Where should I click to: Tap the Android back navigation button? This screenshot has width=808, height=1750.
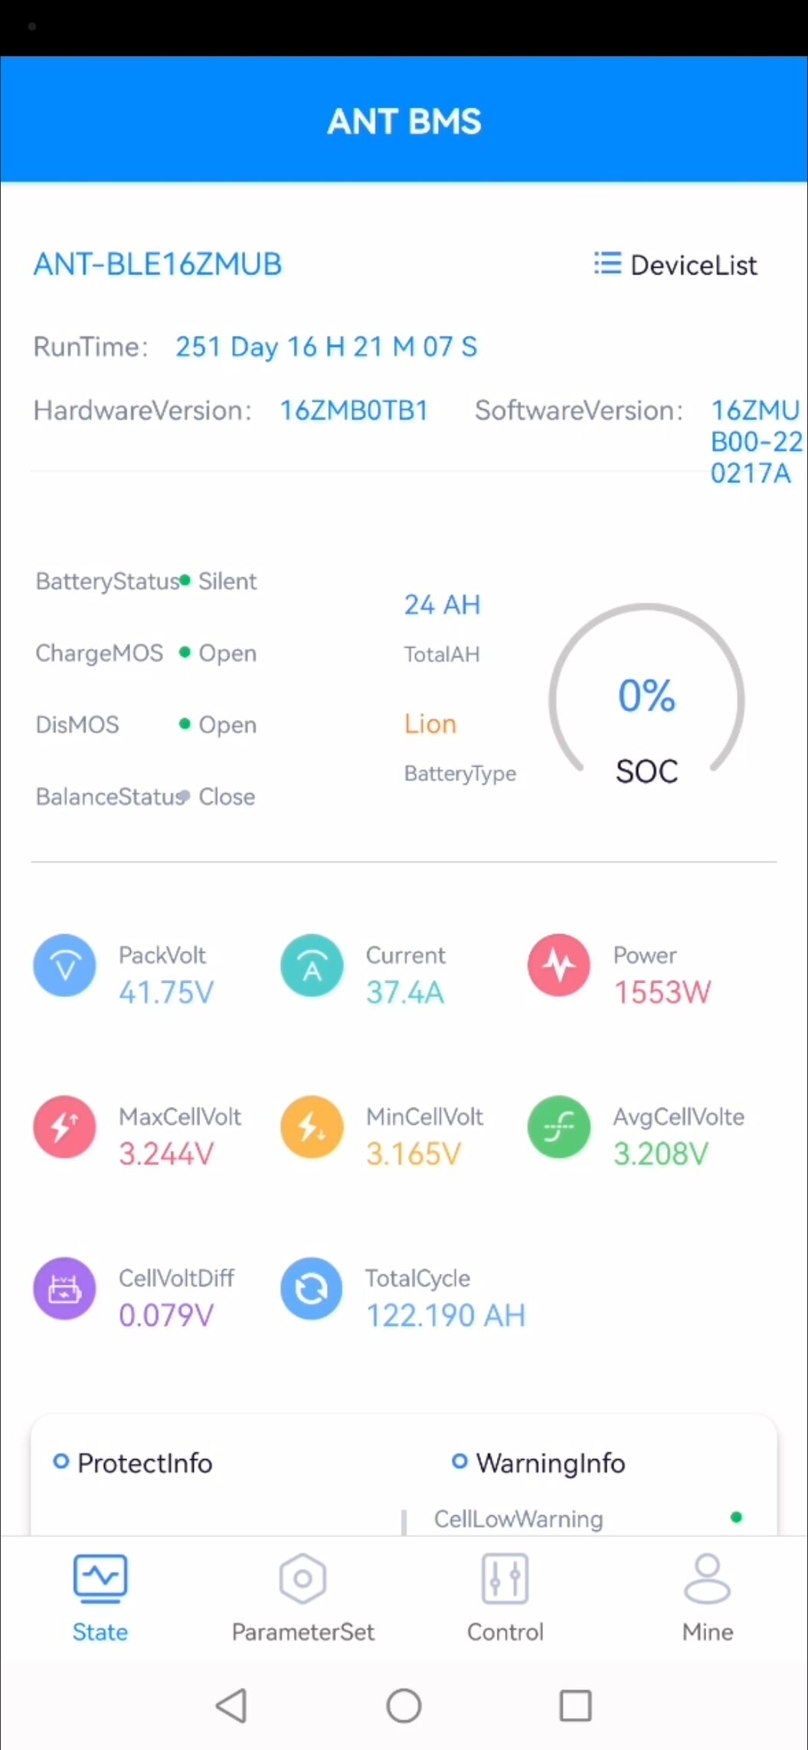(x=231, y=1706)
